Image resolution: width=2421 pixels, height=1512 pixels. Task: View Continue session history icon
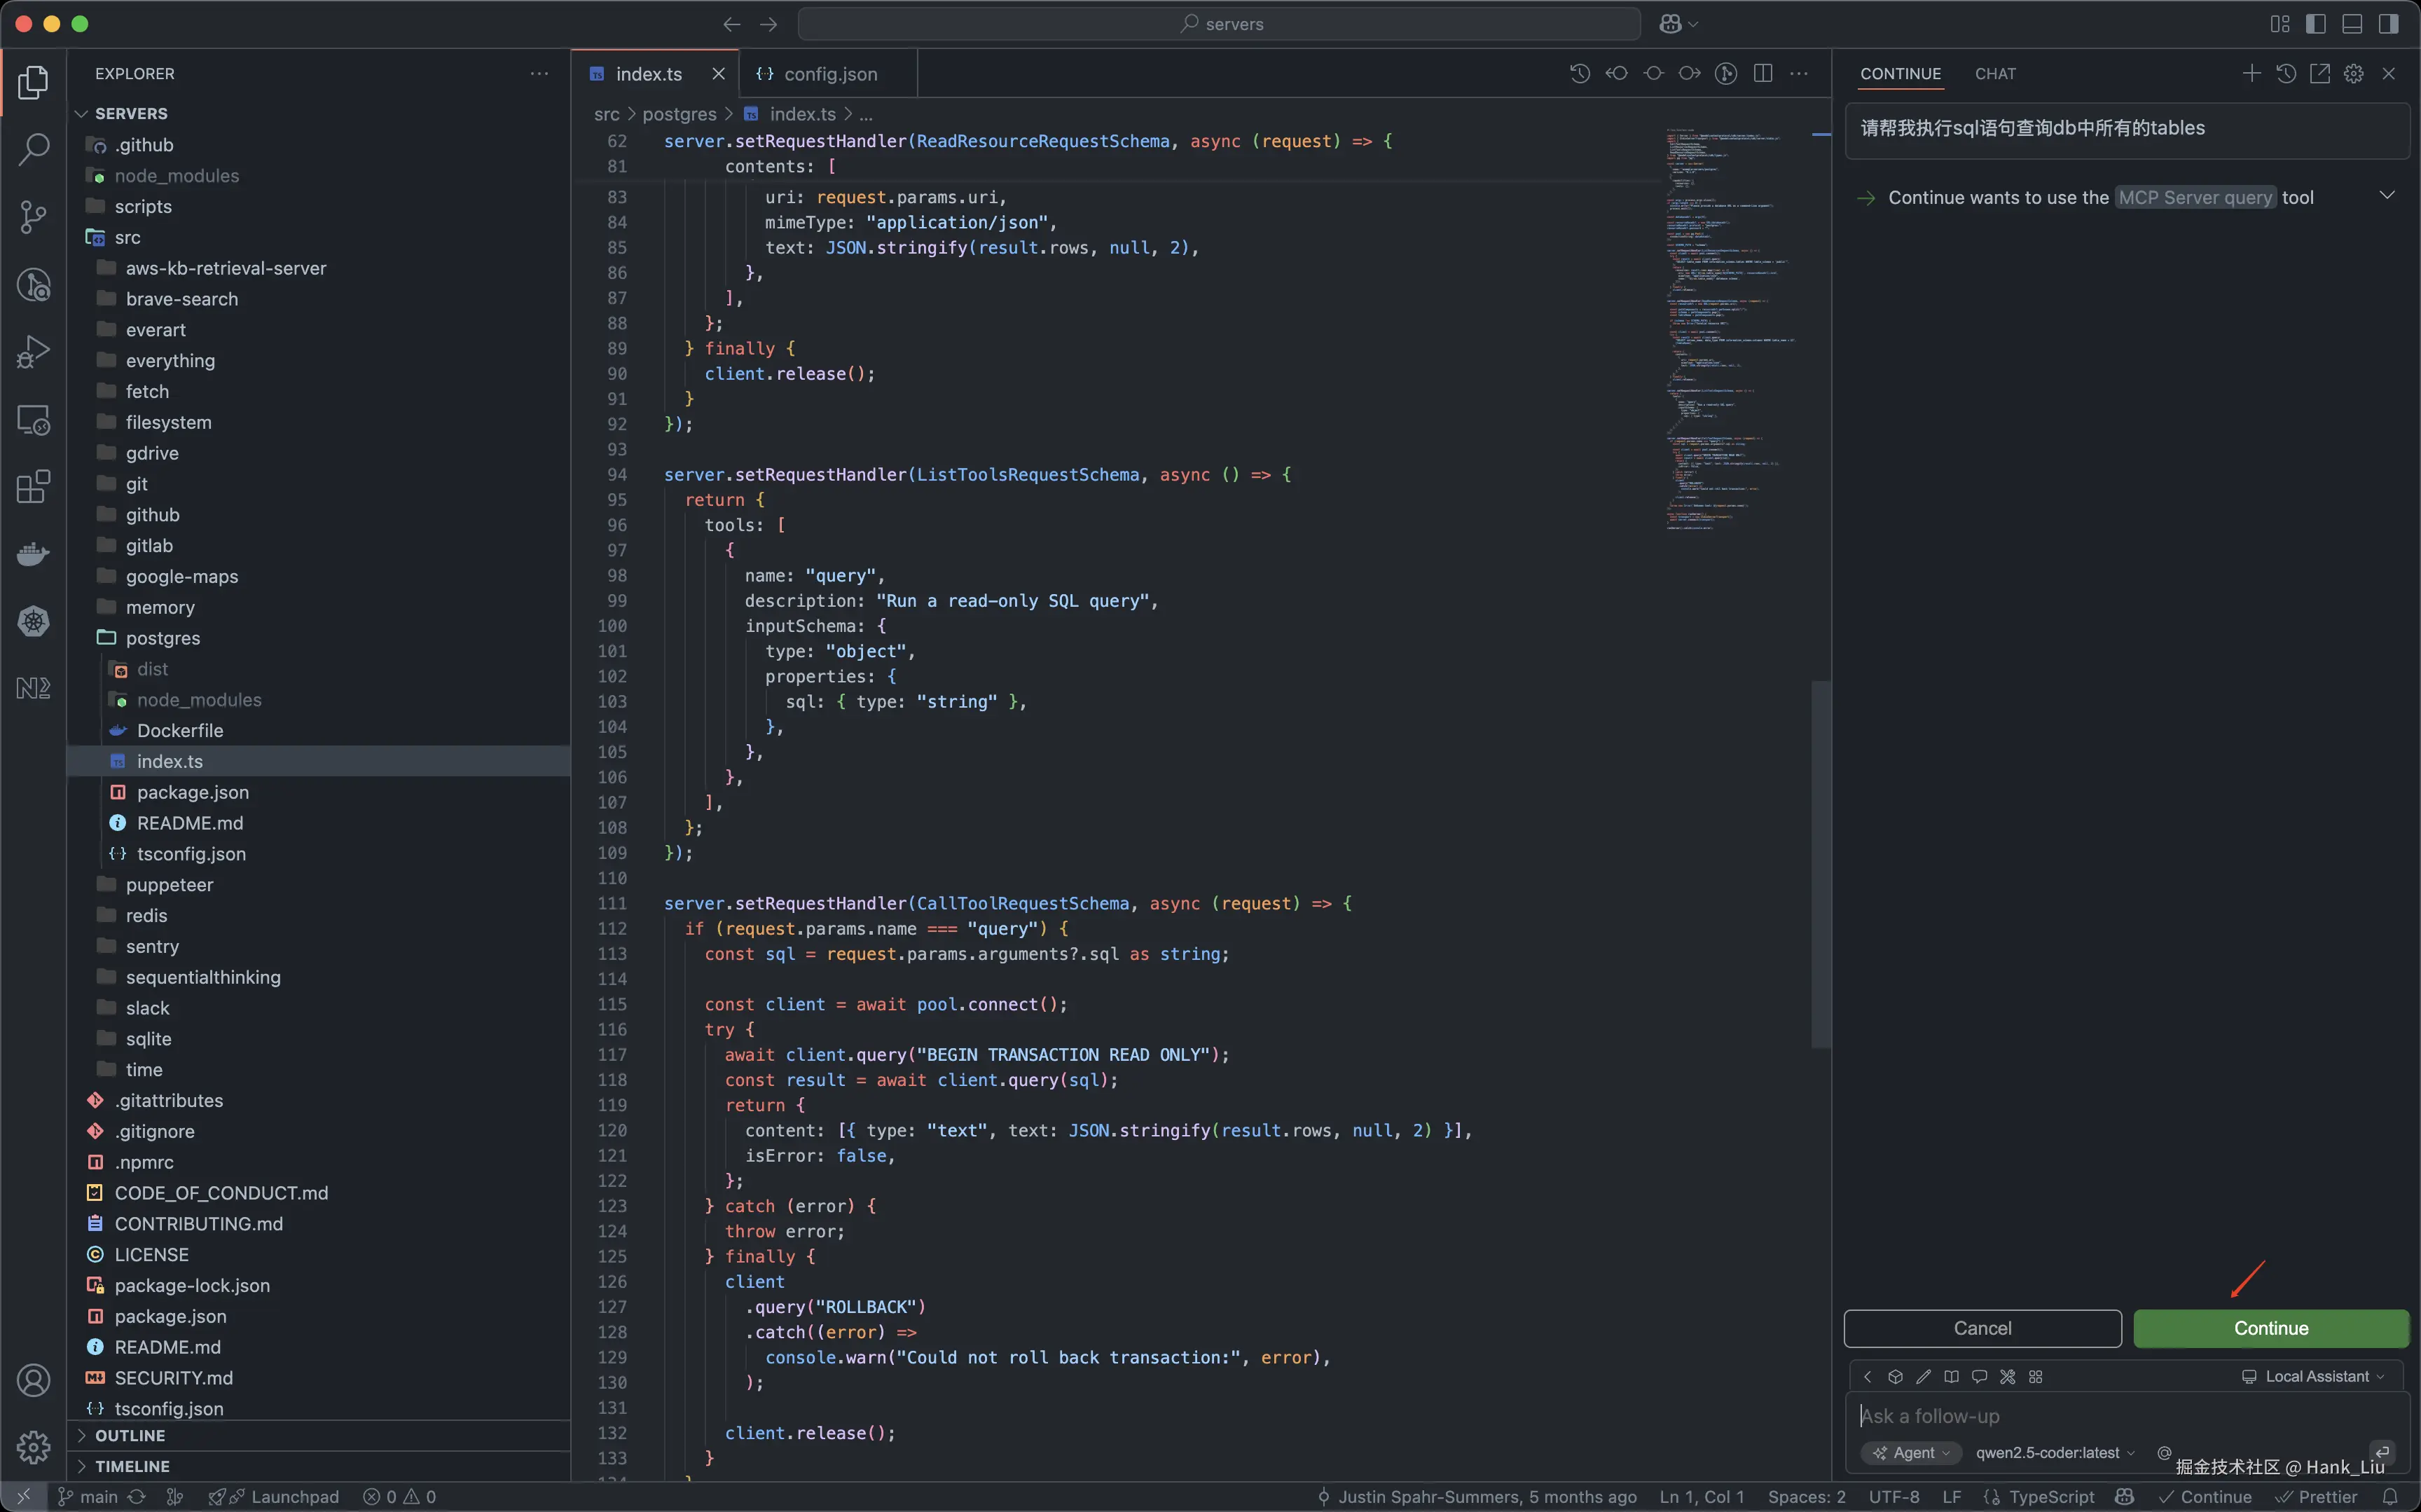(x=2286, y=74)
